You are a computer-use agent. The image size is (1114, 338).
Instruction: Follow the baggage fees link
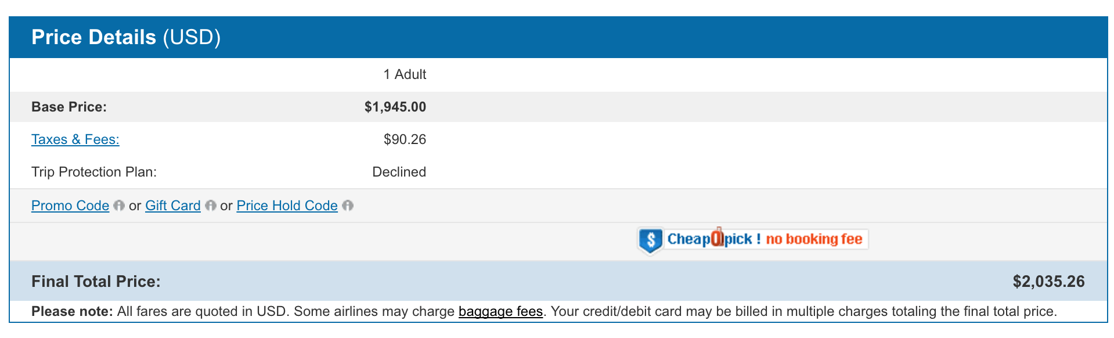click(x=500, y=311)
